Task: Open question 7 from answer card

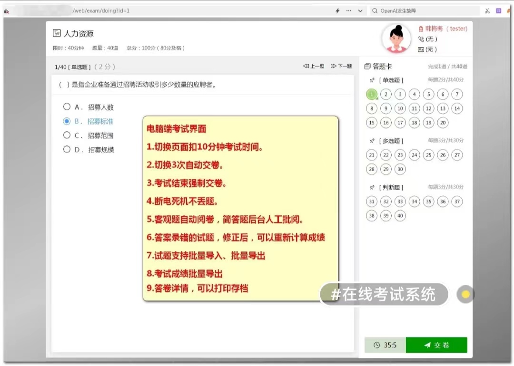Action: click(x=457, y=94)
